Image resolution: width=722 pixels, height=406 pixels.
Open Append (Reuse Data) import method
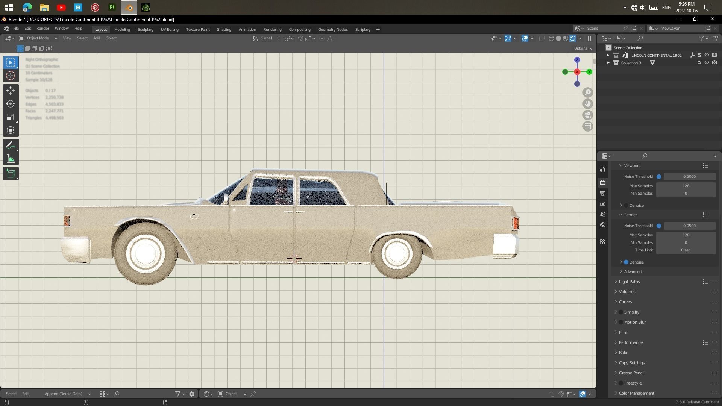[68, 394]
